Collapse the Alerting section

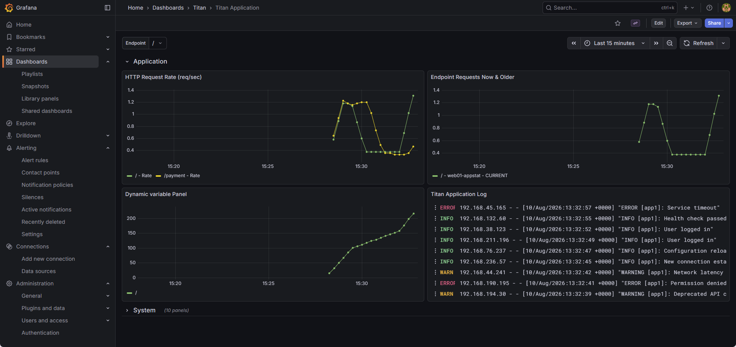tap(108, 148)
